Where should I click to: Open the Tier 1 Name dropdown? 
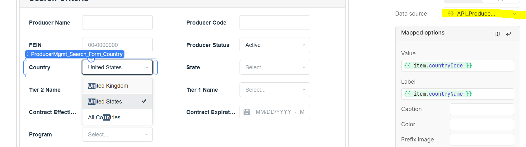pyautogui.click(x=275, y=90)
